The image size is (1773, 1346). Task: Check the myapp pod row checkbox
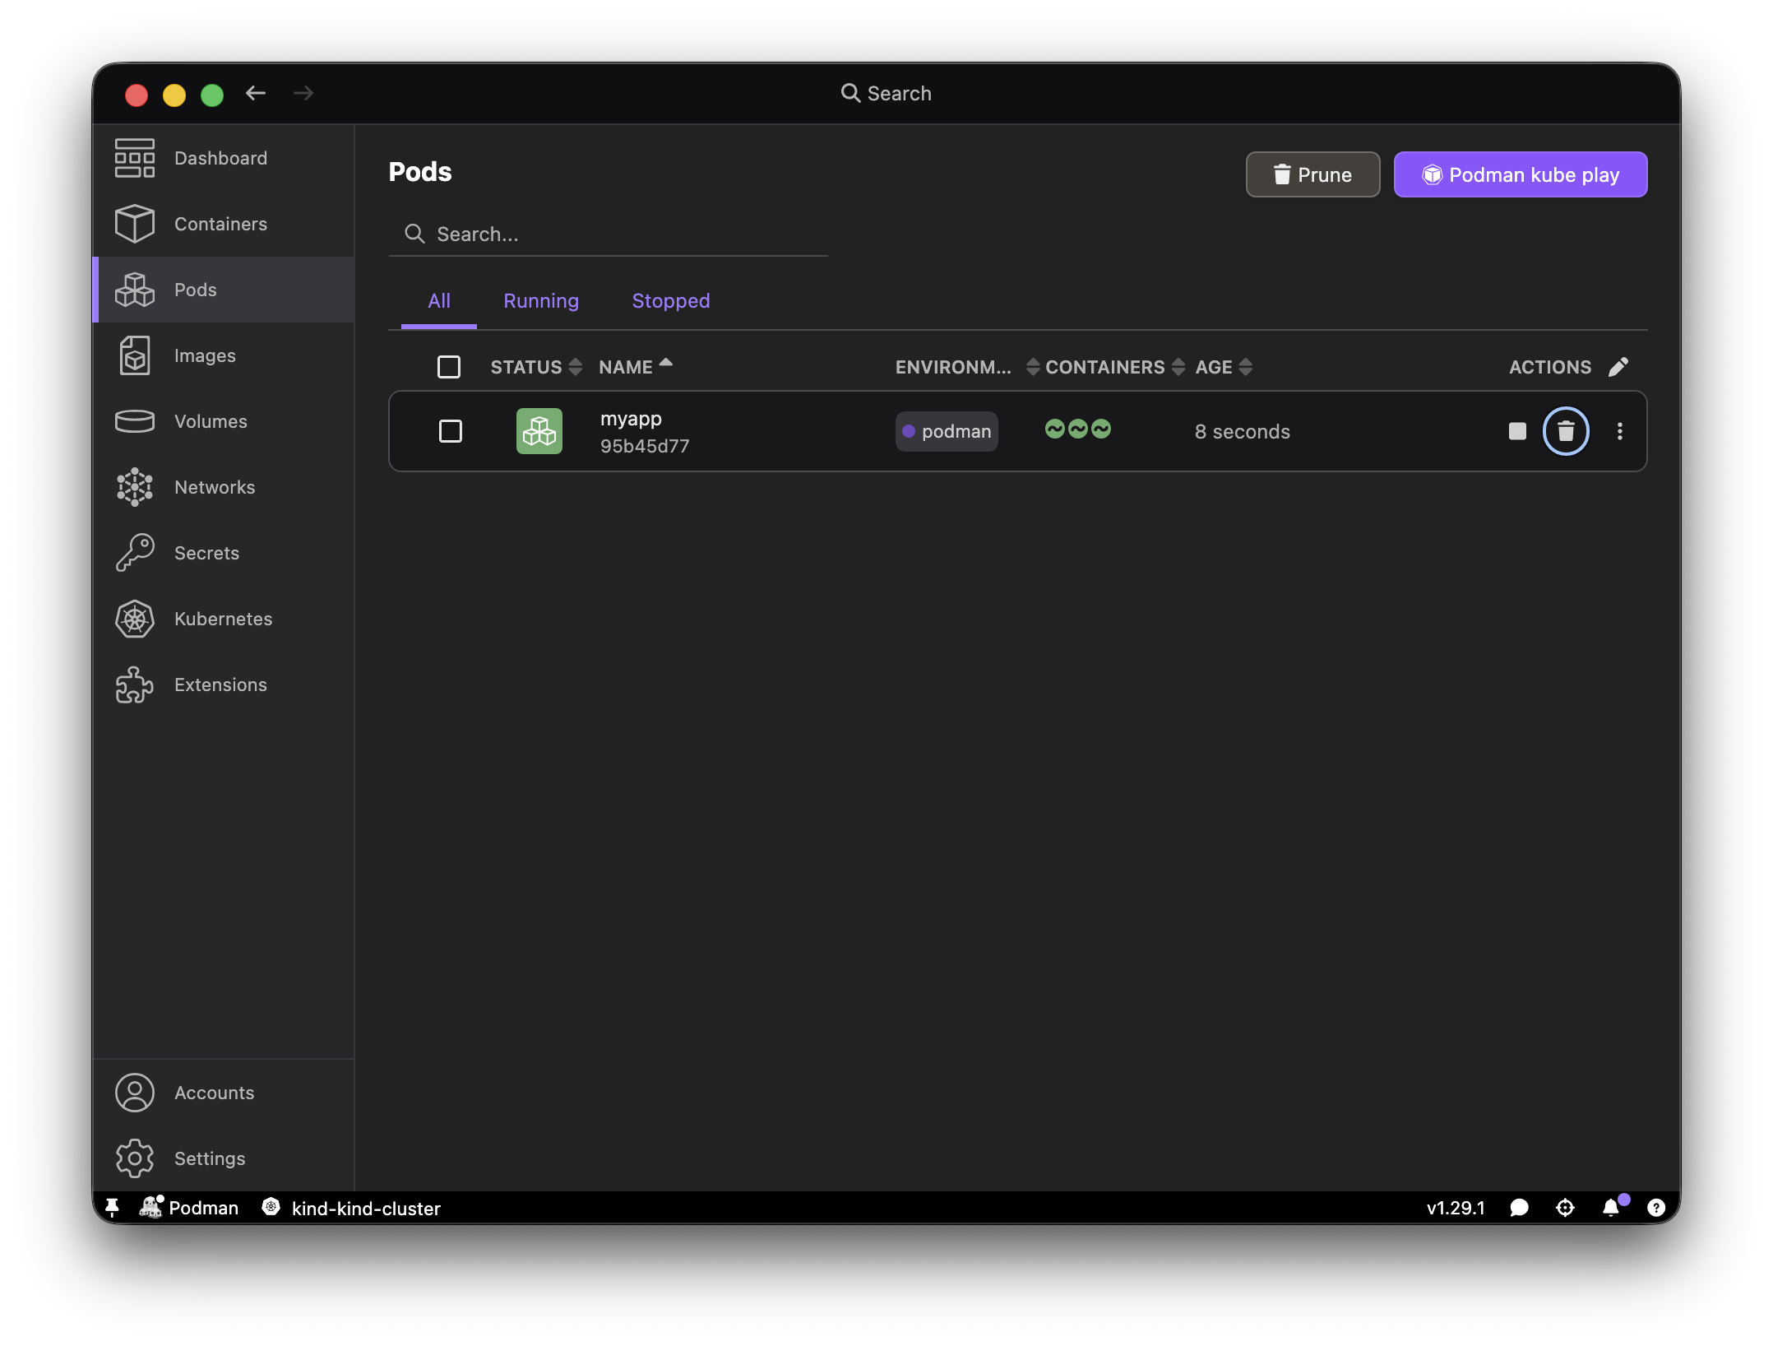[x=451, y=431]
